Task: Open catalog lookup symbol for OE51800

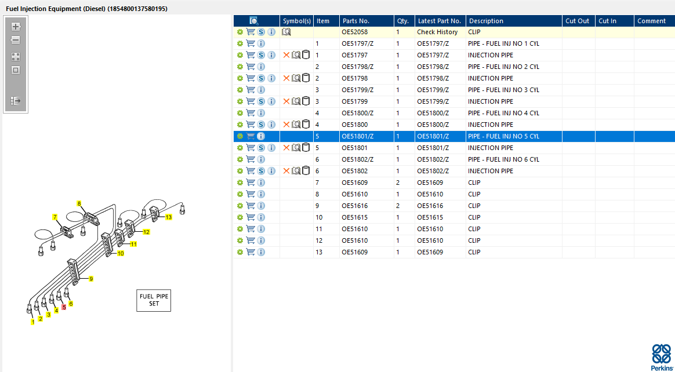Action: (x=296, y=125)
